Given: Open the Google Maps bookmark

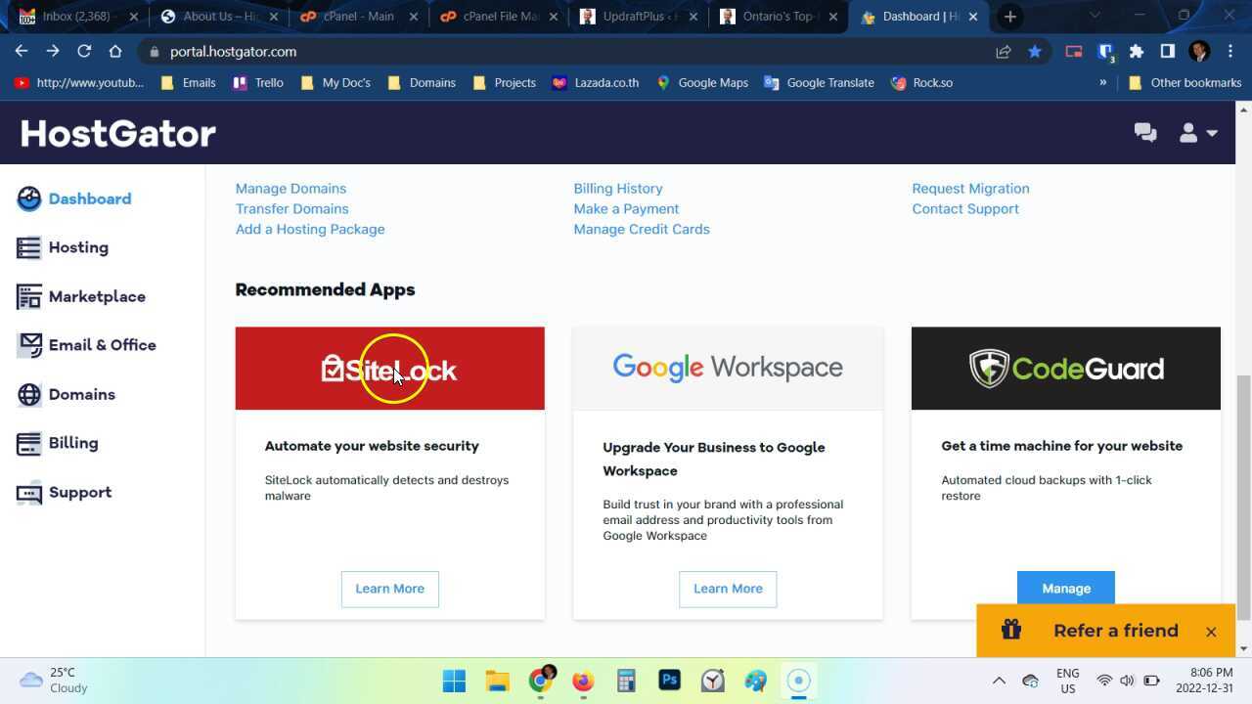Looking at the screenshot, I should (702, 83).
